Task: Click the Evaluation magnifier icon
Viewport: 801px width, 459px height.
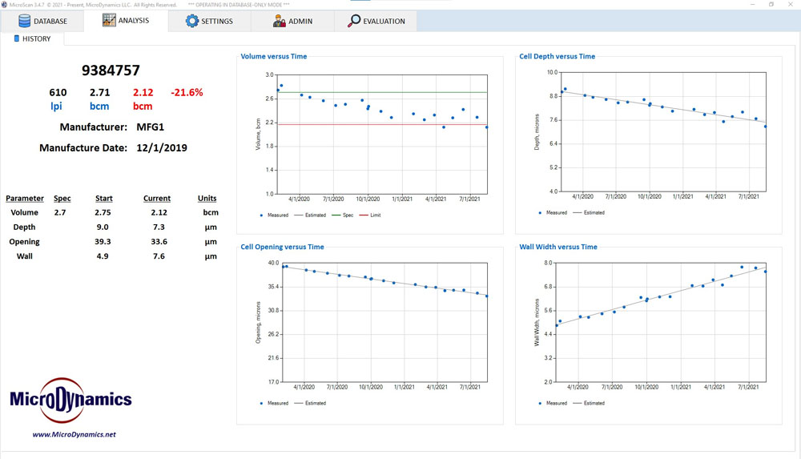Action: [354, 21]
